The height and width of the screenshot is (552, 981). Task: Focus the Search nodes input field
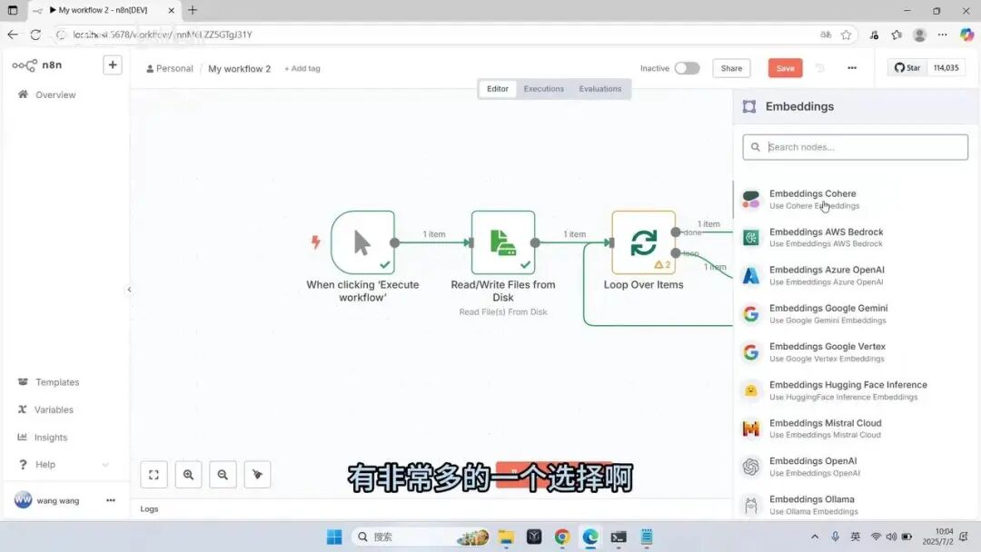coord(856,147)
